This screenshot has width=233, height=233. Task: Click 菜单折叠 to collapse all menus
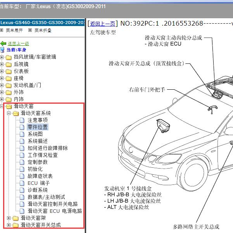point(43,30)
